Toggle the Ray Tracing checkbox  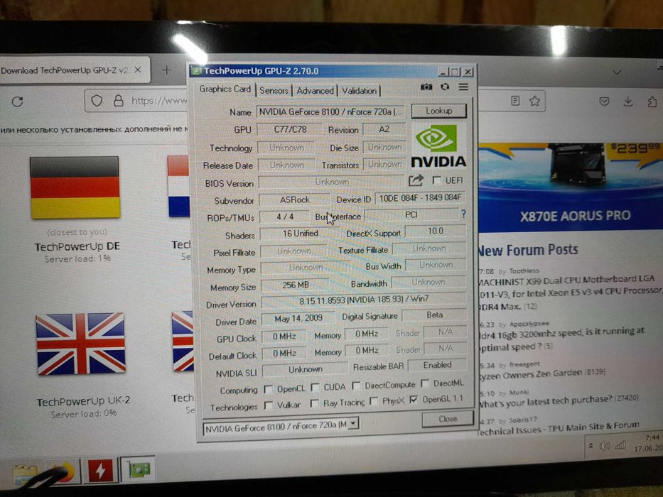[314, 403]
